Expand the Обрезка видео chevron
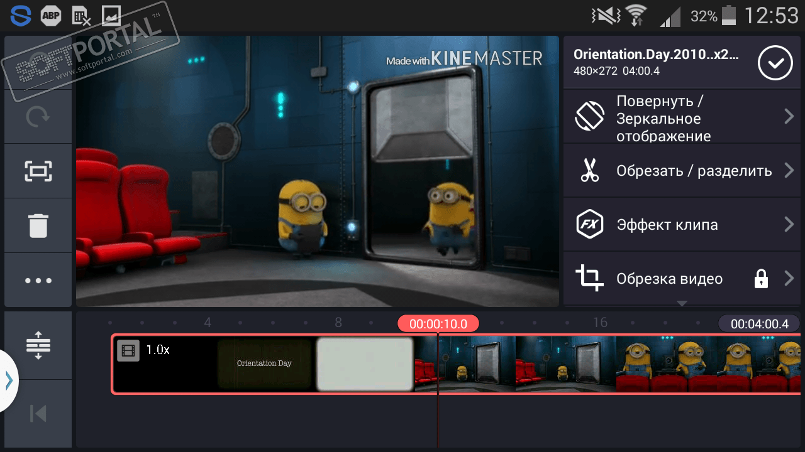 click(x=789, y=278)
